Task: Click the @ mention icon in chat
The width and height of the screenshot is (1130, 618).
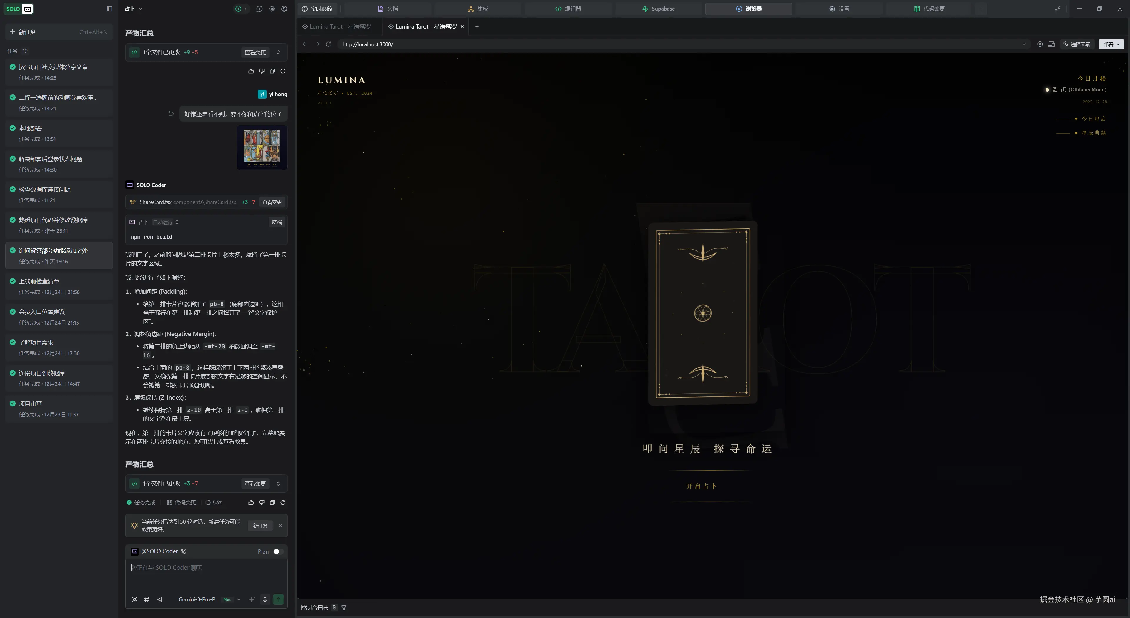Action: click(134, 599)
